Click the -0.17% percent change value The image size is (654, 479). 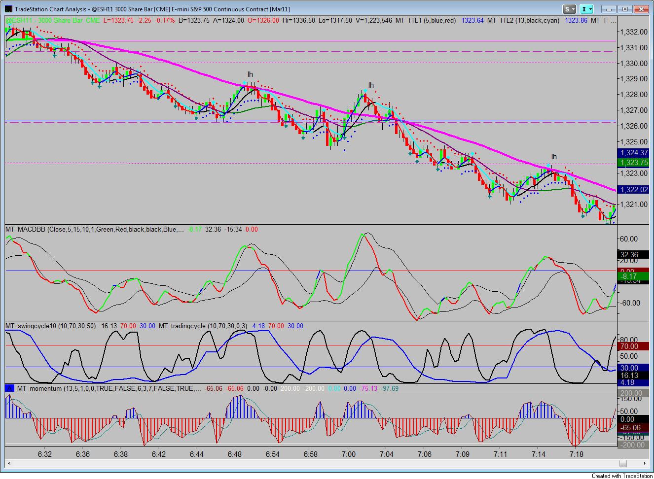(165, 20)
